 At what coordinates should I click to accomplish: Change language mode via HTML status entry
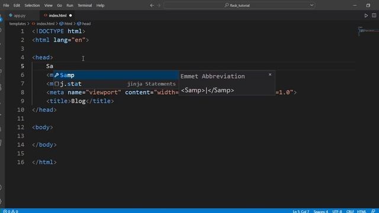(x=362, y=211)
